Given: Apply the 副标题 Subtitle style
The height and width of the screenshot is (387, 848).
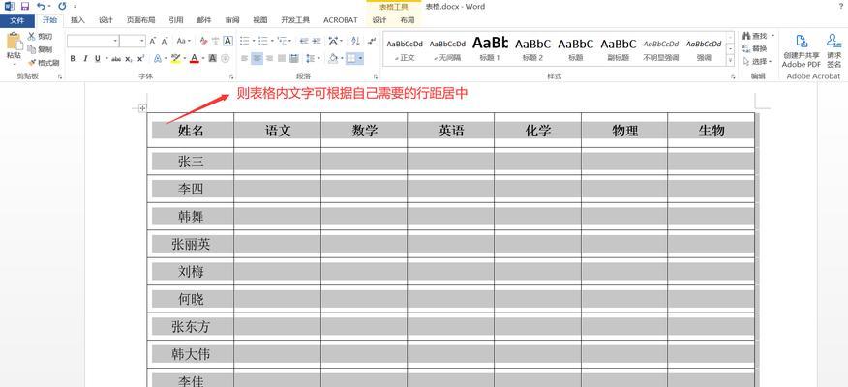Looking at the screenshot, I should (619, 48).
